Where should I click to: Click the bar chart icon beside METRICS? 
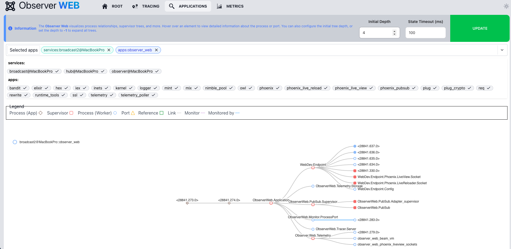[219, 6]
